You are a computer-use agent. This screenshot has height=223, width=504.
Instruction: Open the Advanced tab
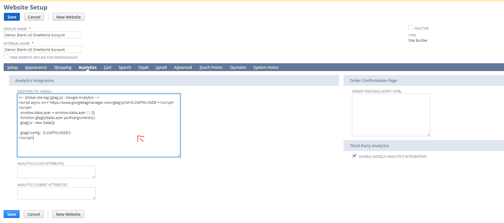tap(183, 67)
